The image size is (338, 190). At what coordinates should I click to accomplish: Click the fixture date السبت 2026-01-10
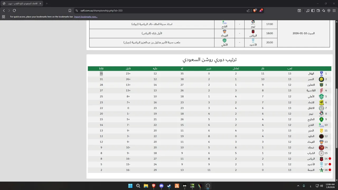pyautogui.click(x=304, y=34)
